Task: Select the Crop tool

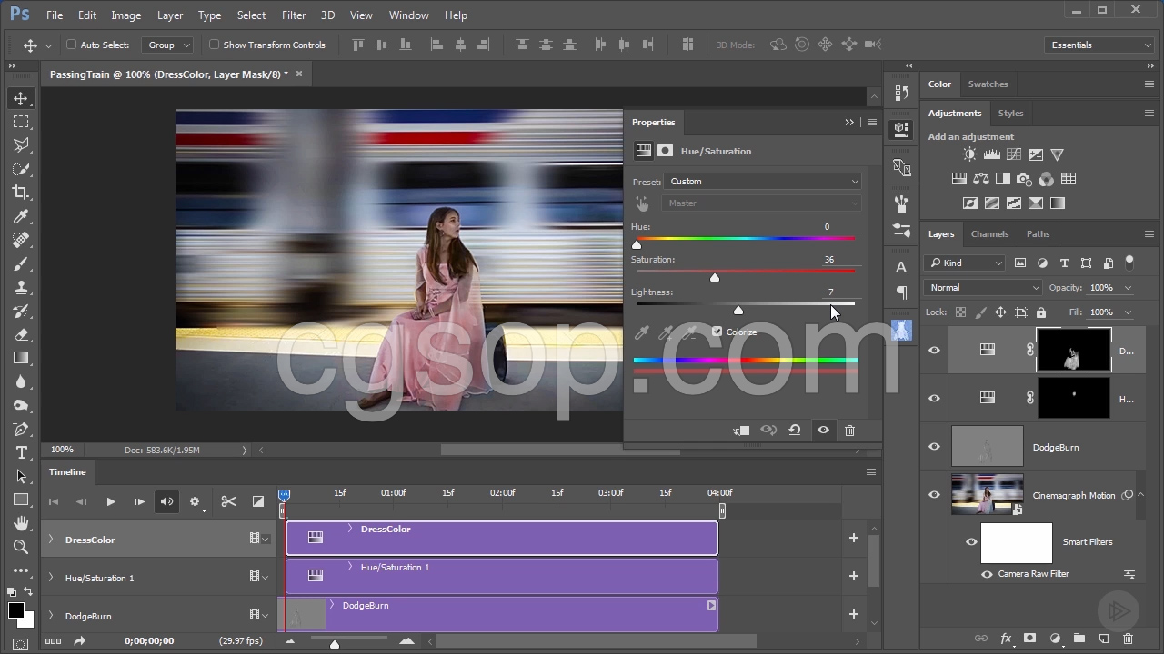Action: point(20,192)
